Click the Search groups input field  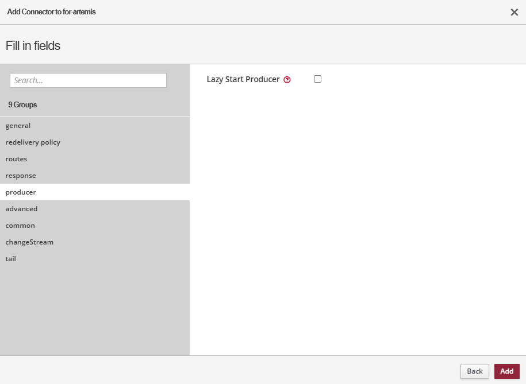(x=88, y=80)
